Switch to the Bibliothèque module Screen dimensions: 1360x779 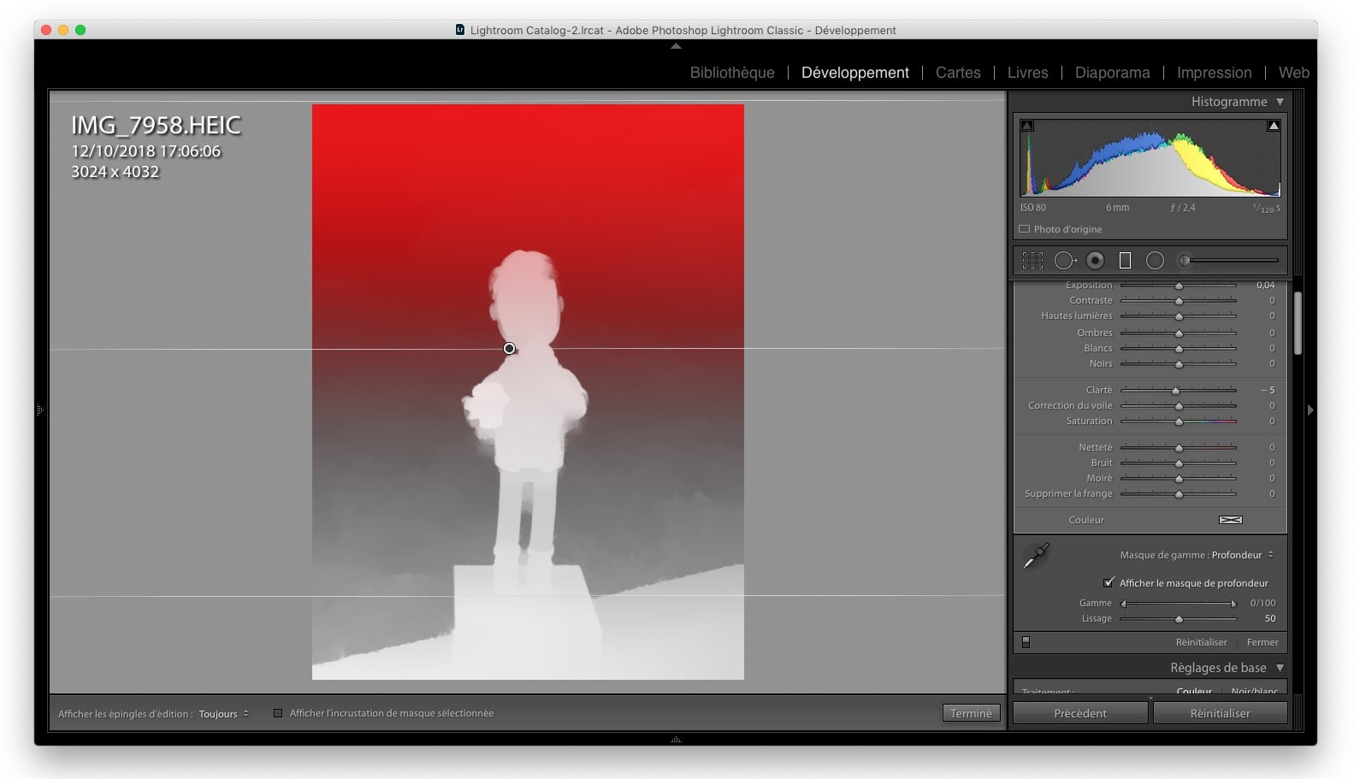(732, 73)
